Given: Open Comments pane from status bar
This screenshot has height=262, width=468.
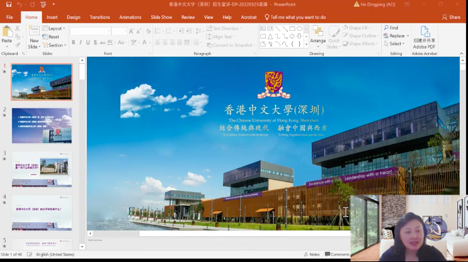Looking at the screenshot, I should point(337,254).
